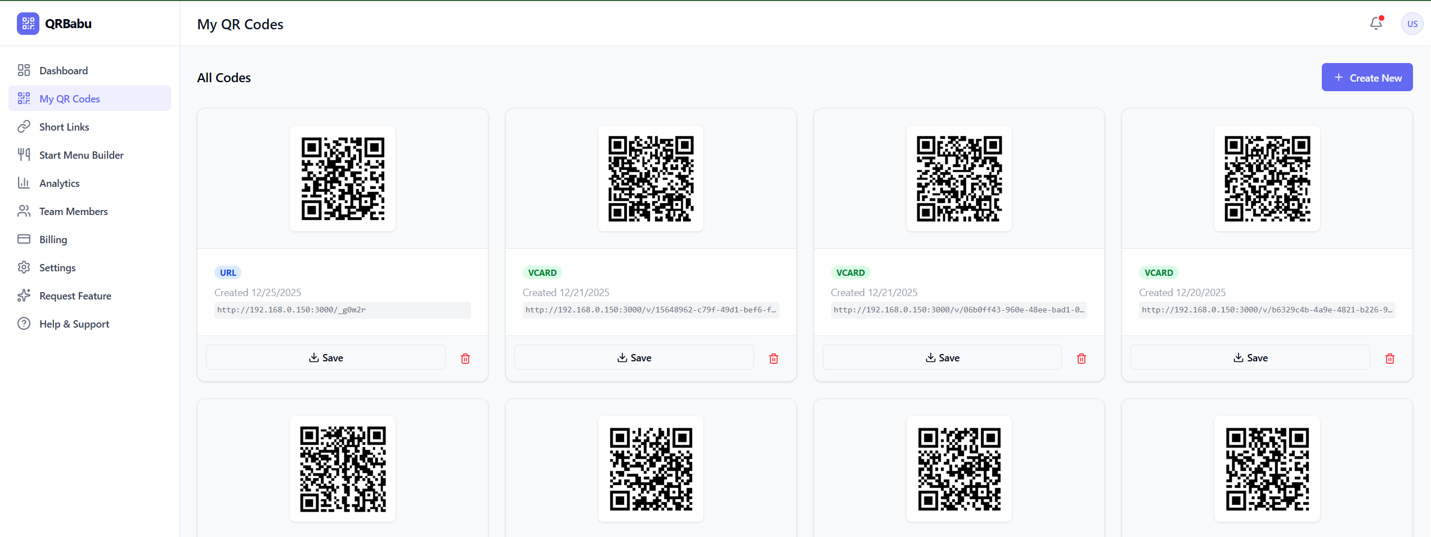Screen dimensions: 1431x537
Task: Click the My QR Codes page title
Action: coord(240,24)
